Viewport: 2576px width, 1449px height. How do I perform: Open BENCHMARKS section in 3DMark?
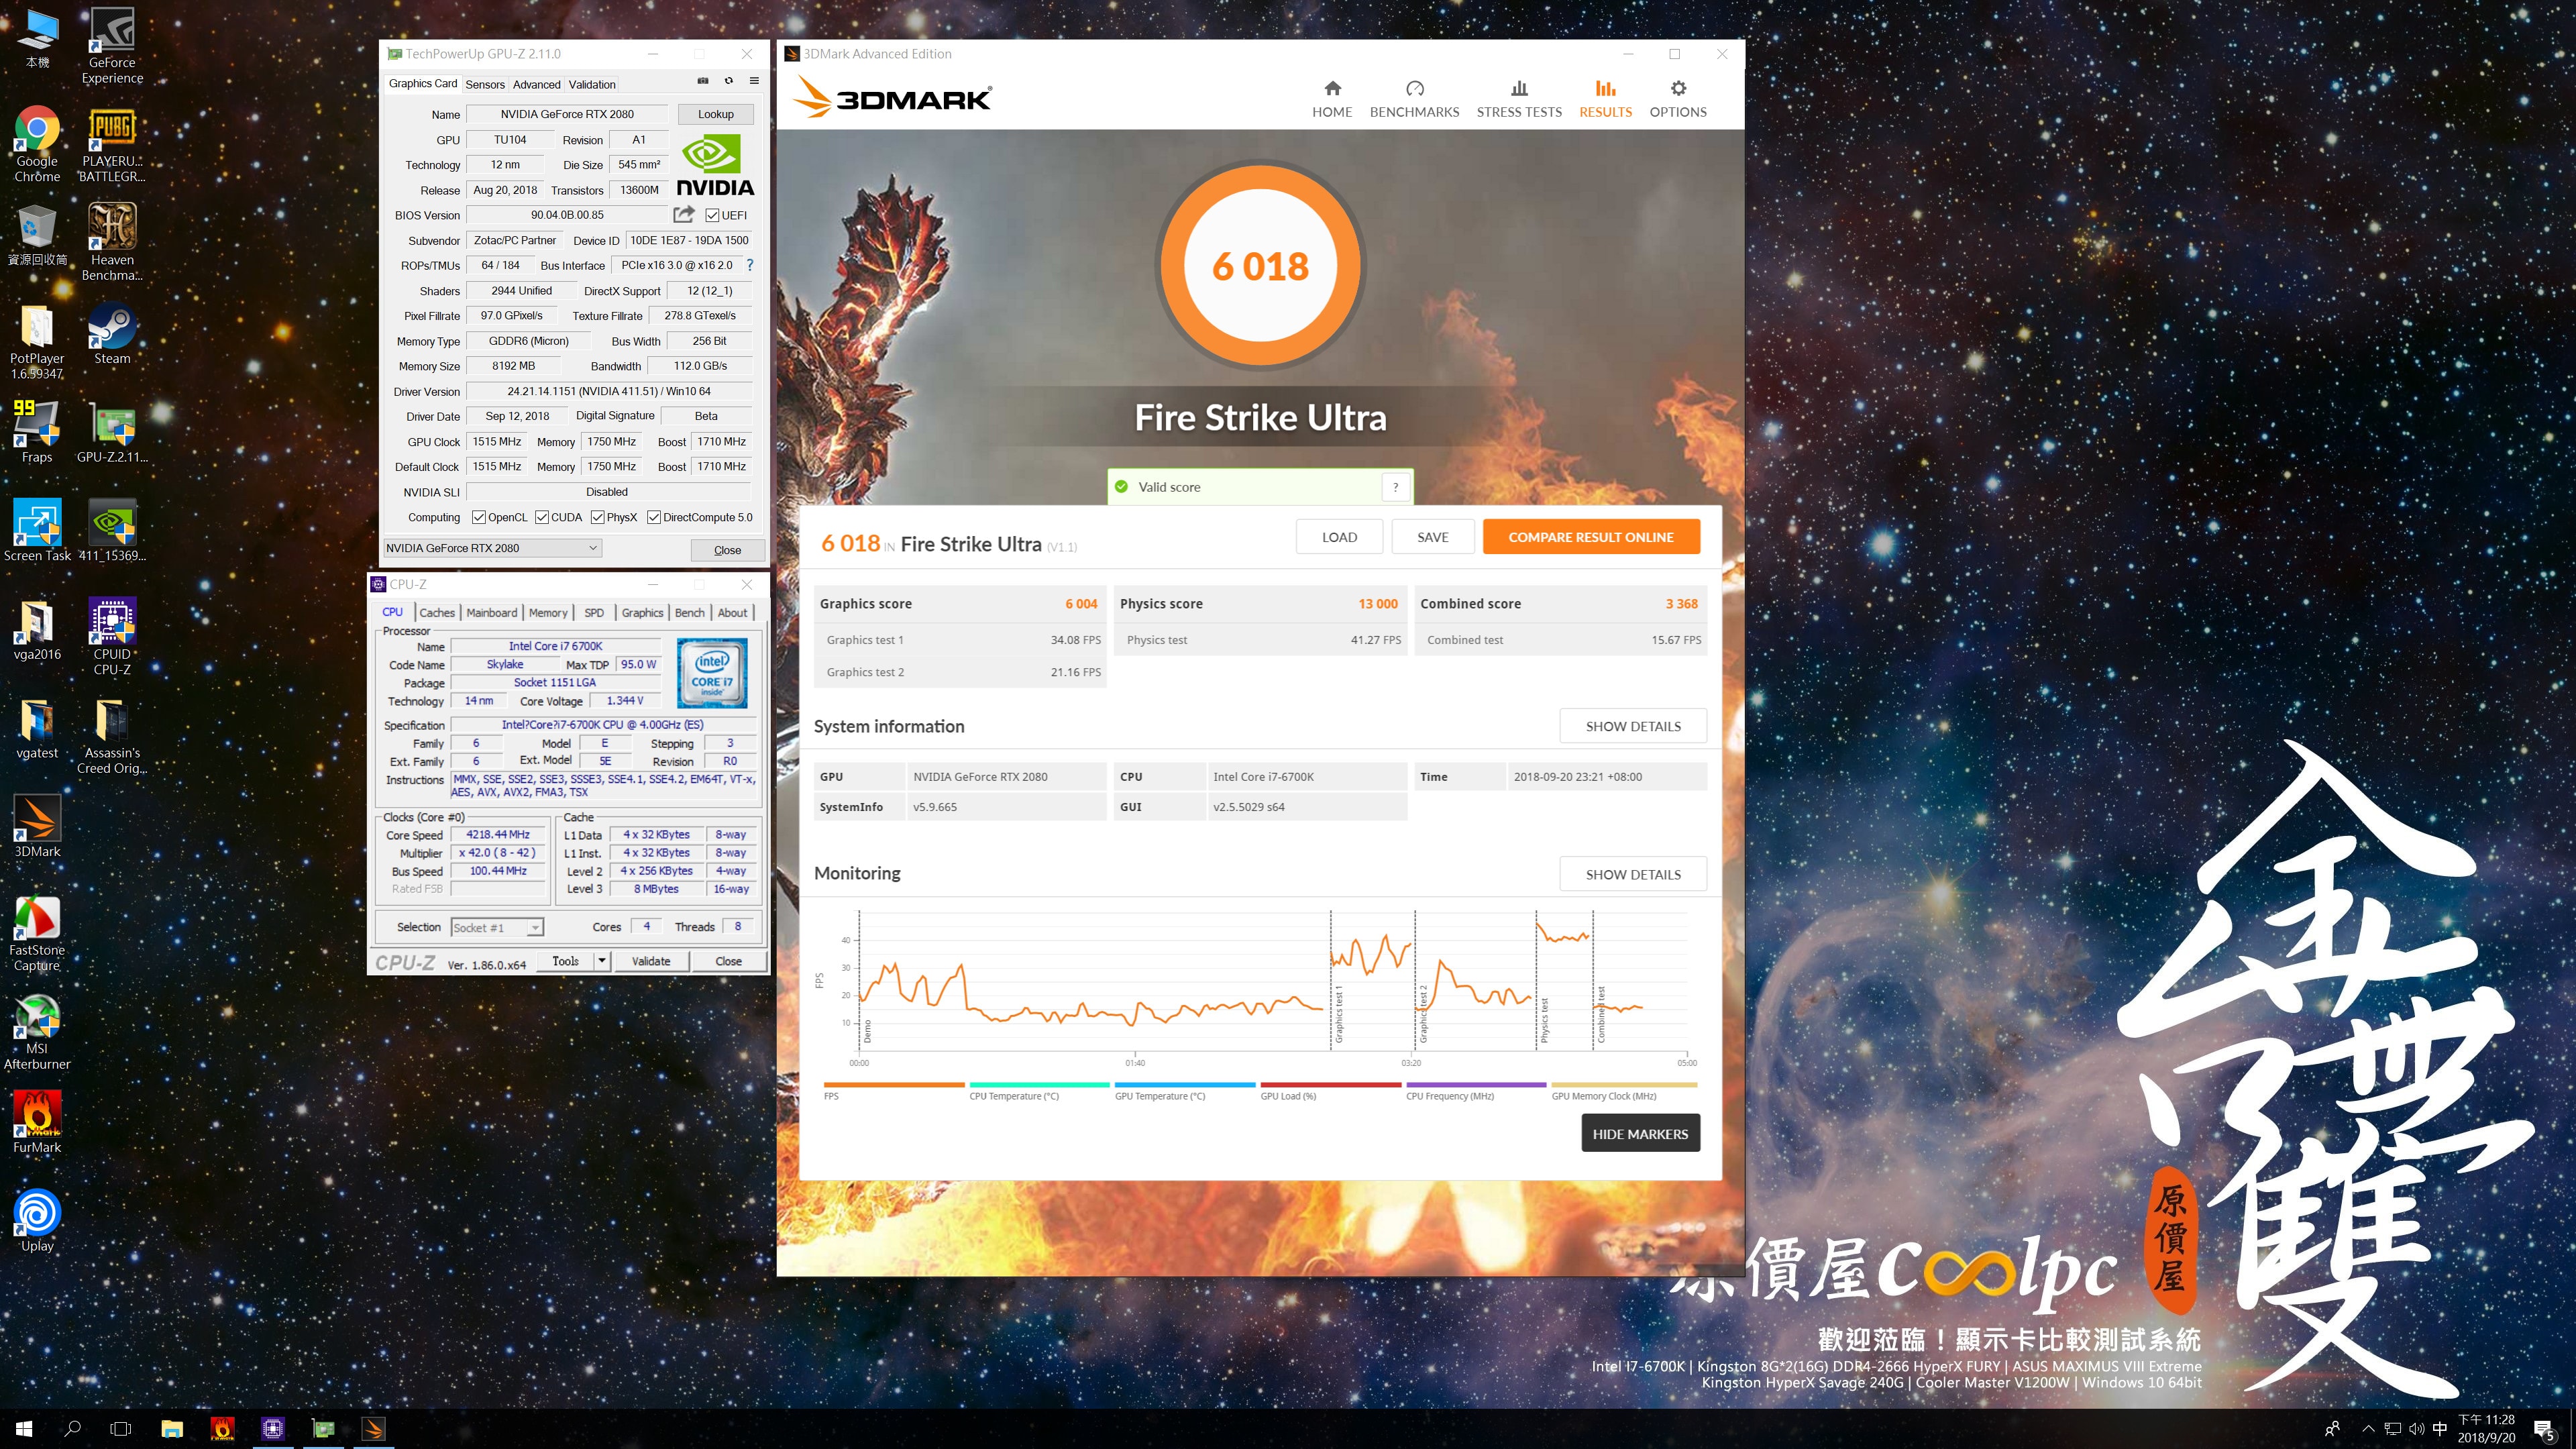coord(1414,99)
